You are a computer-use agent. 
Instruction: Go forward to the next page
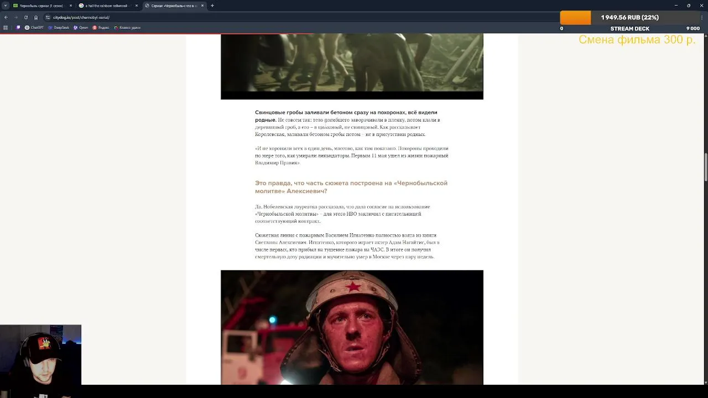click(16, 17)
